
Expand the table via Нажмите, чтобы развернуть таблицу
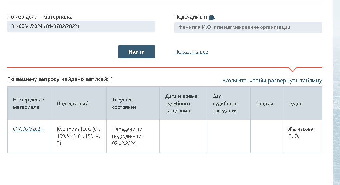pyautogui.click(x=272, y=80)
